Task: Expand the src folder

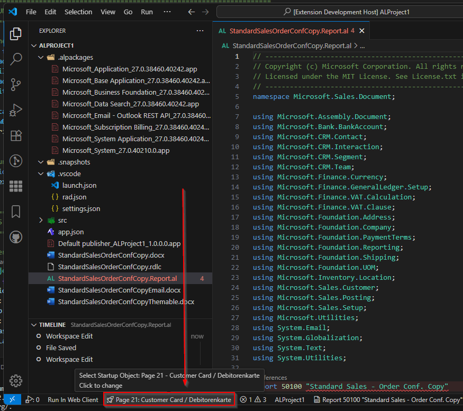Action: tap(41, 220)
